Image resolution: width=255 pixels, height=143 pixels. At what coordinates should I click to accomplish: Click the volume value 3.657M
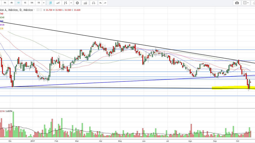[9, 111]
